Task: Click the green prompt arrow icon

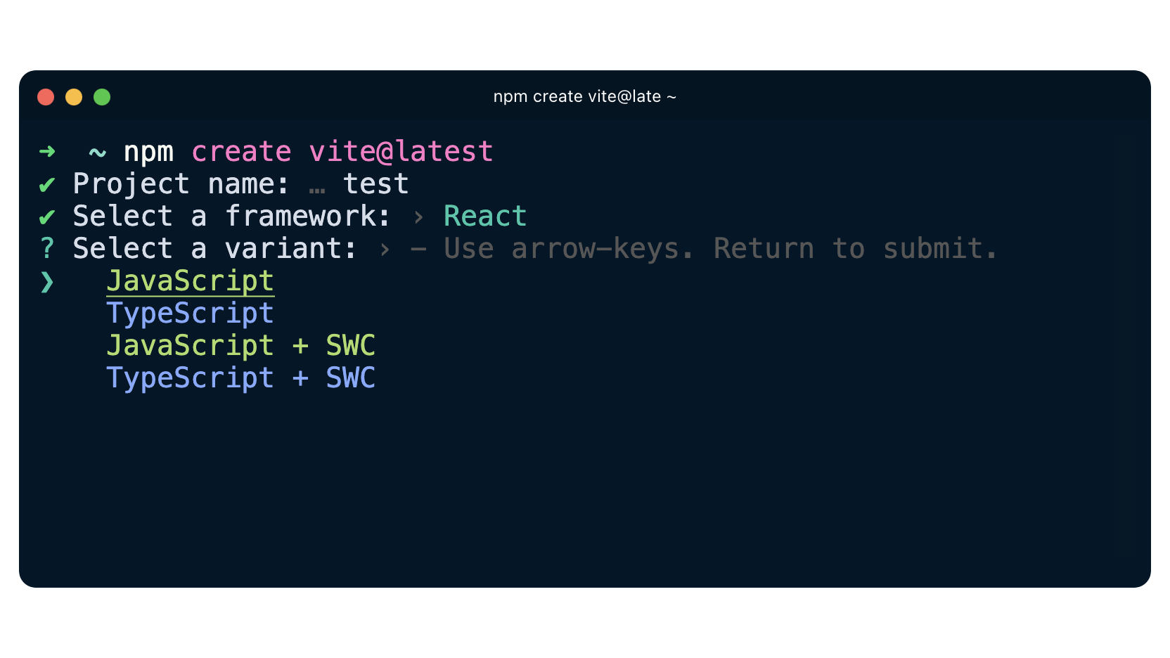Action: click(47, 152)
